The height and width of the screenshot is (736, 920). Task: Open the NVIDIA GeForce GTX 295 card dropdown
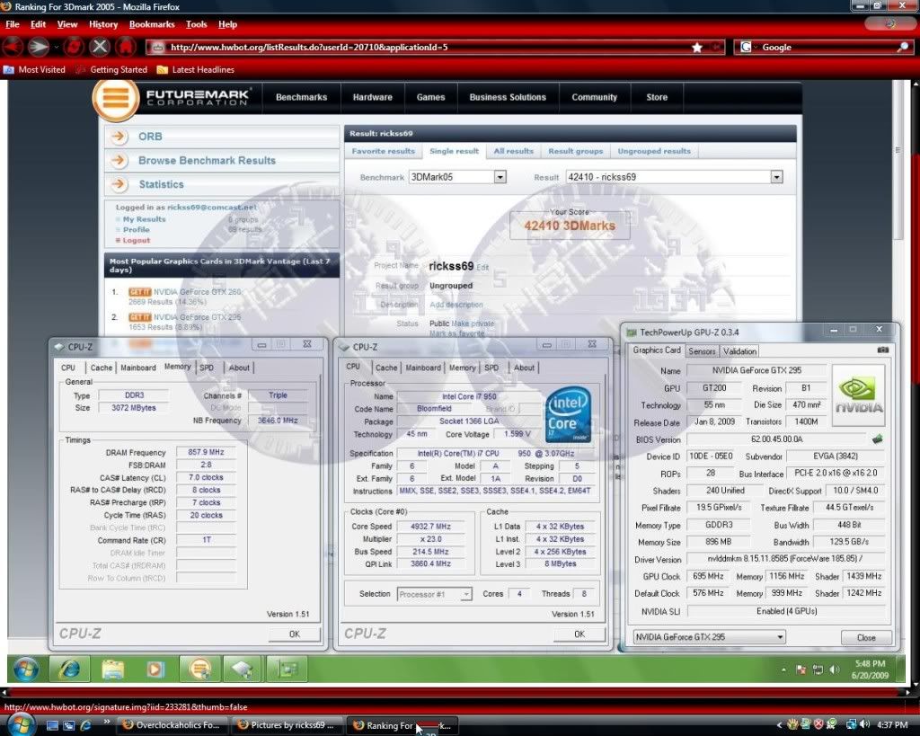710,637
